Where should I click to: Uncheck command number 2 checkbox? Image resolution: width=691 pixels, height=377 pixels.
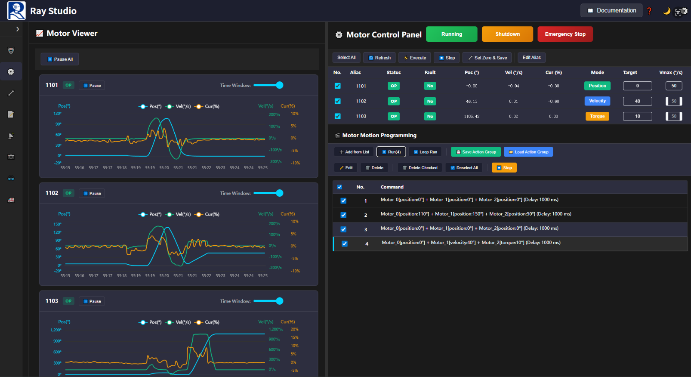343,215
